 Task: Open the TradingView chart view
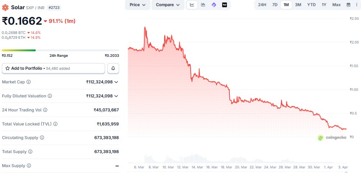(225, 5)
